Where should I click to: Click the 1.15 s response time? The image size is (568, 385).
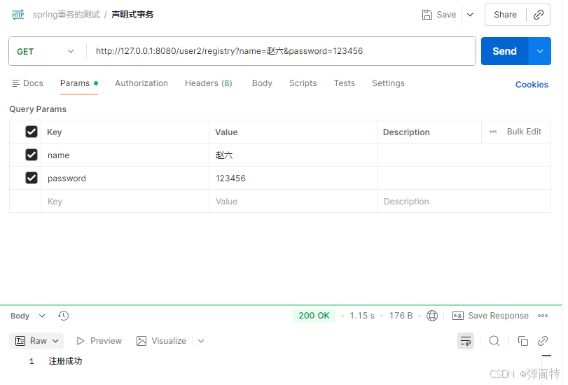point(362,316)
